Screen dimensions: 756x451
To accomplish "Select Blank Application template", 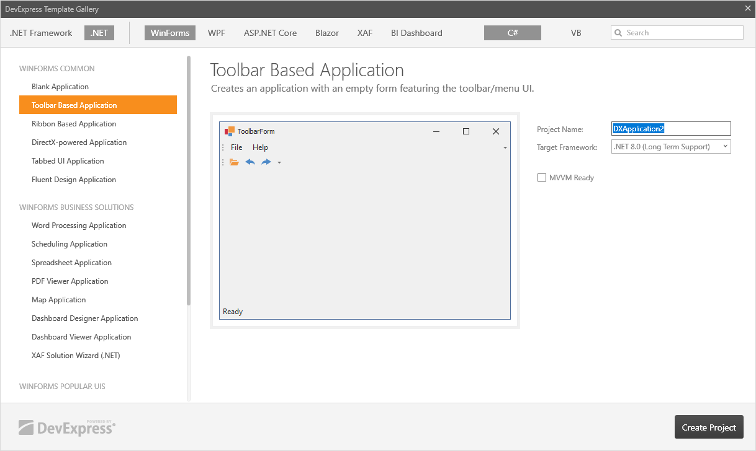I will coord(98,87).
